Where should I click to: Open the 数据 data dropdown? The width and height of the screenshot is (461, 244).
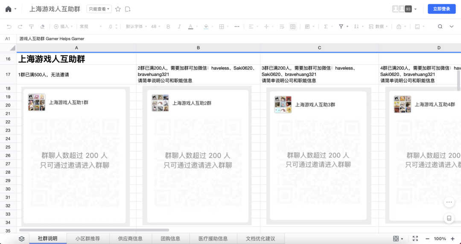click(378, 26)
